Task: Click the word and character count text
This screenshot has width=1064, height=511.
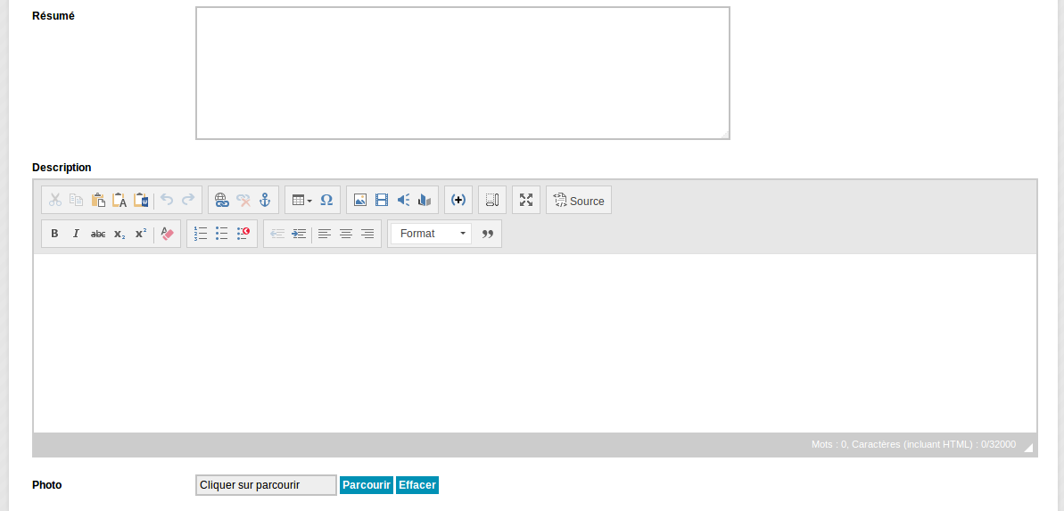Action: pyautogui.click(x=913, y=444)
